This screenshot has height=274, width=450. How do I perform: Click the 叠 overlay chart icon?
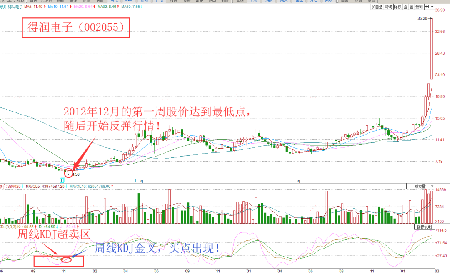(406, 7)
